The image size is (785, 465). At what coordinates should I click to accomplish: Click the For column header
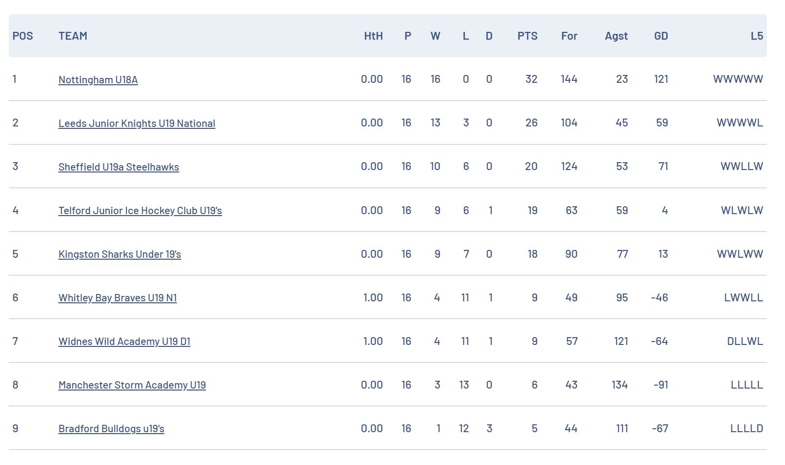(569, 36)
